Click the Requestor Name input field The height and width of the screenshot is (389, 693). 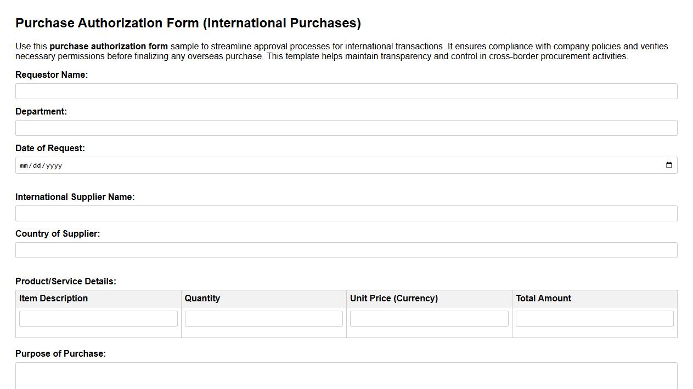pyautogui.click(x=346, y=91)
